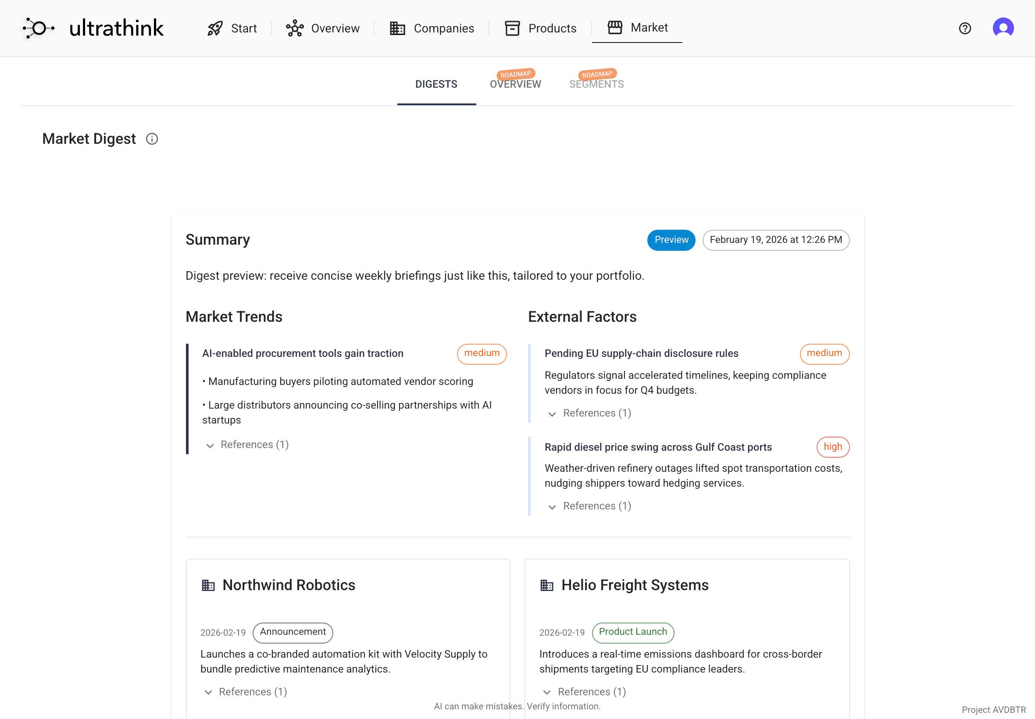1035x719 pixels.
Task: Expand References under Northwind Robotics announcement
Action: coord(245,691)
